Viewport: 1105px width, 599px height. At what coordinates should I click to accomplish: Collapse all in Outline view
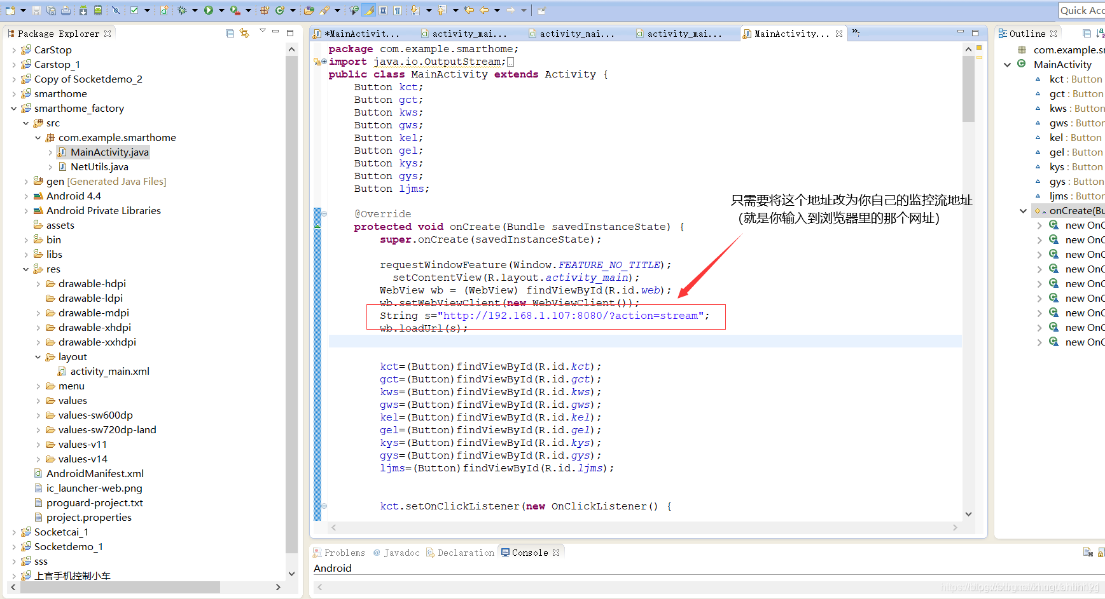(x=1087, y=33)
